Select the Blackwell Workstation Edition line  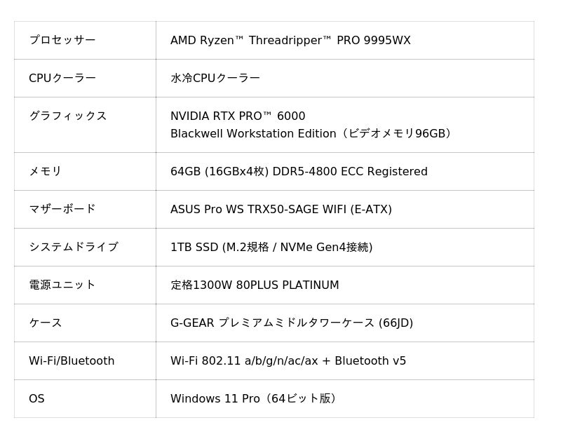pyautogui.click(x=311, y=133)
